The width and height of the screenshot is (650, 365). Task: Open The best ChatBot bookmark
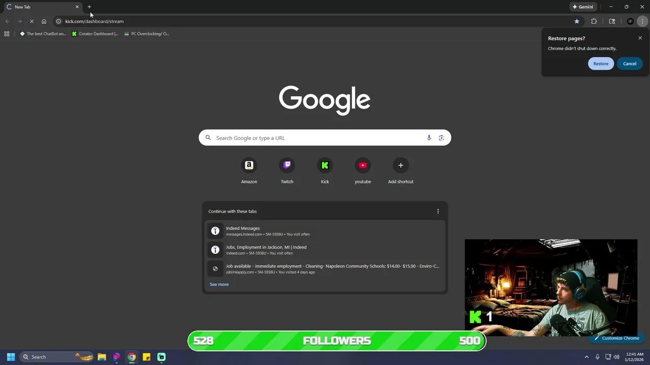(x=43, y=34)
